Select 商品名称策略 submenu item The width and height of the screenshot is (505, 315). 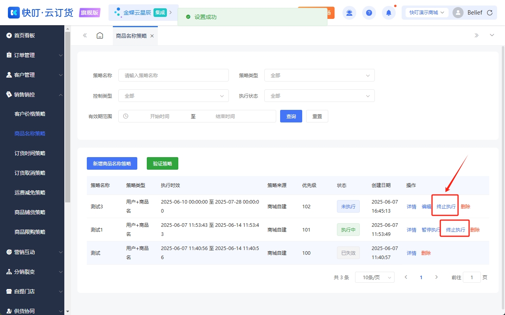(x=30, y=133)
